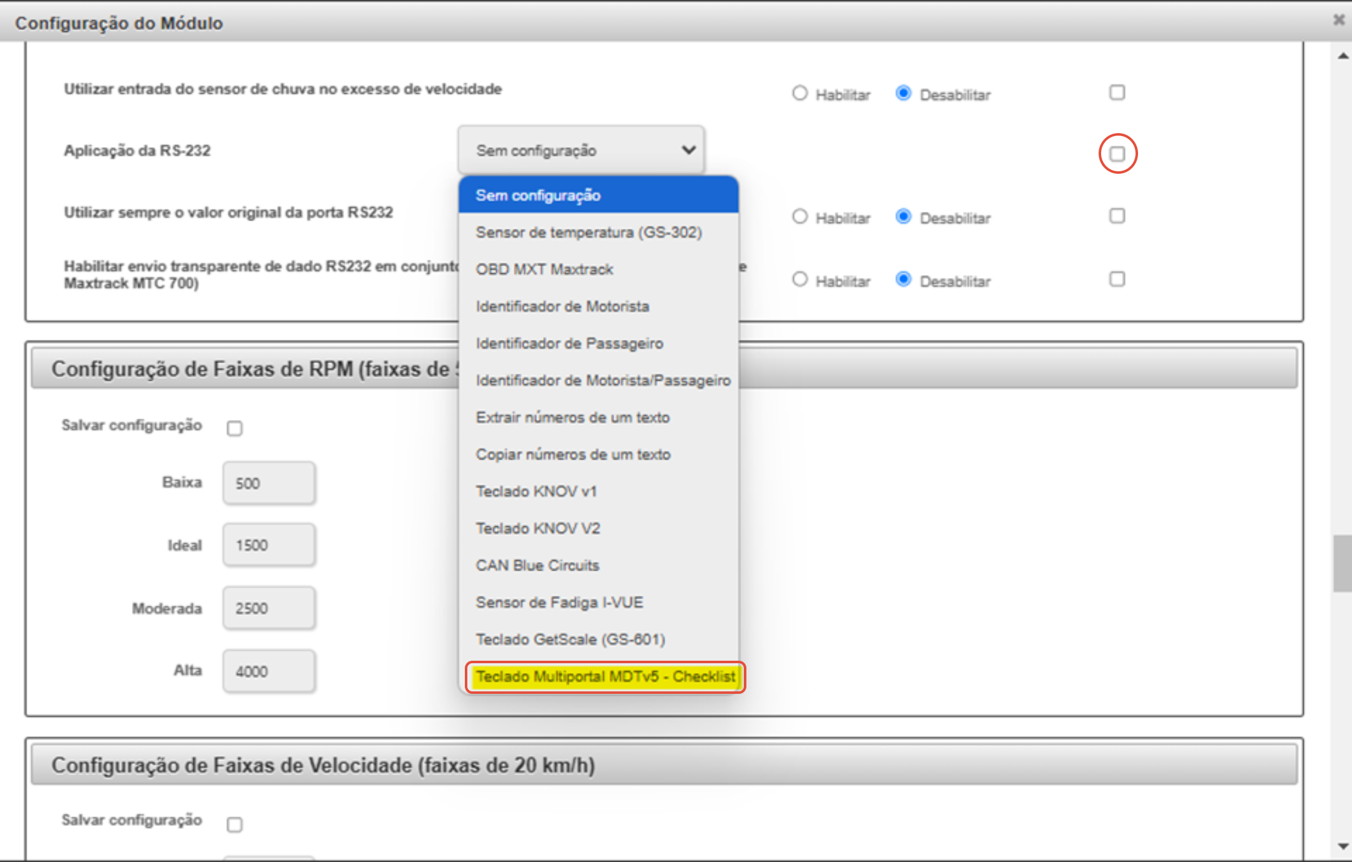This screenshot has width=1352, height=862.
Task: Pick Sensor de temperatura (GS-302) option
Action: point(588,233)
